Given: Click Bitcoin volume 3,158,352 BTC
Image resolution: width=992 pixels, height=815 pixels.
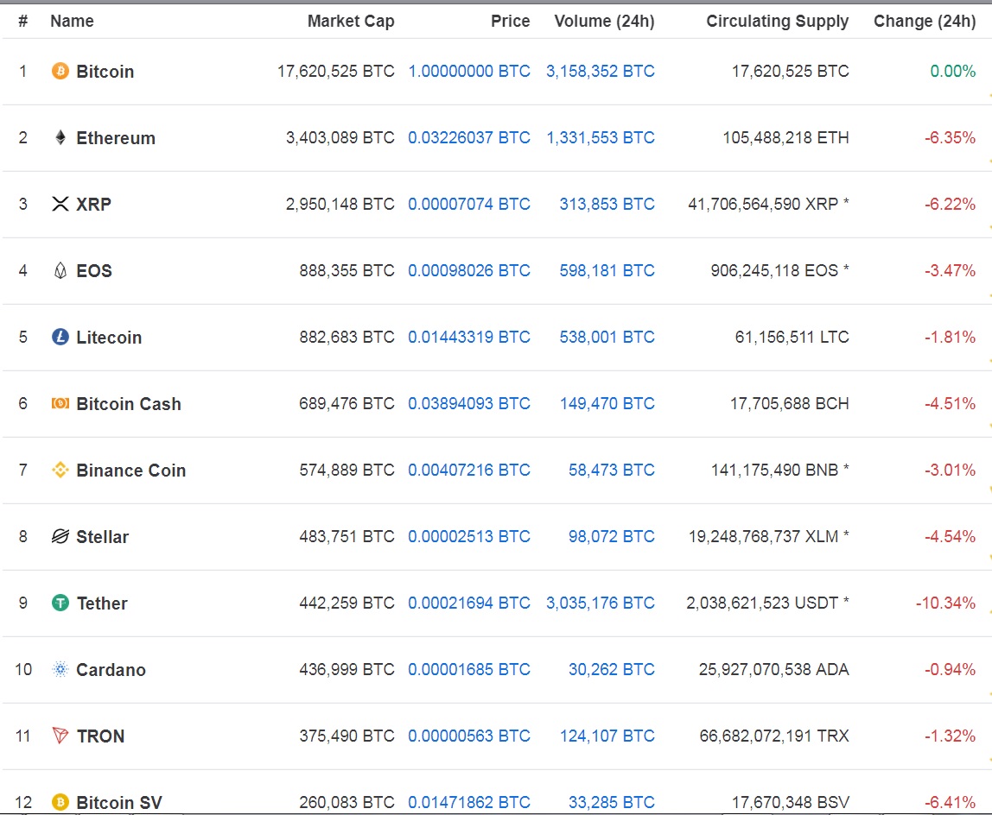Looking at the screenshot, I should tap(601, 71).
